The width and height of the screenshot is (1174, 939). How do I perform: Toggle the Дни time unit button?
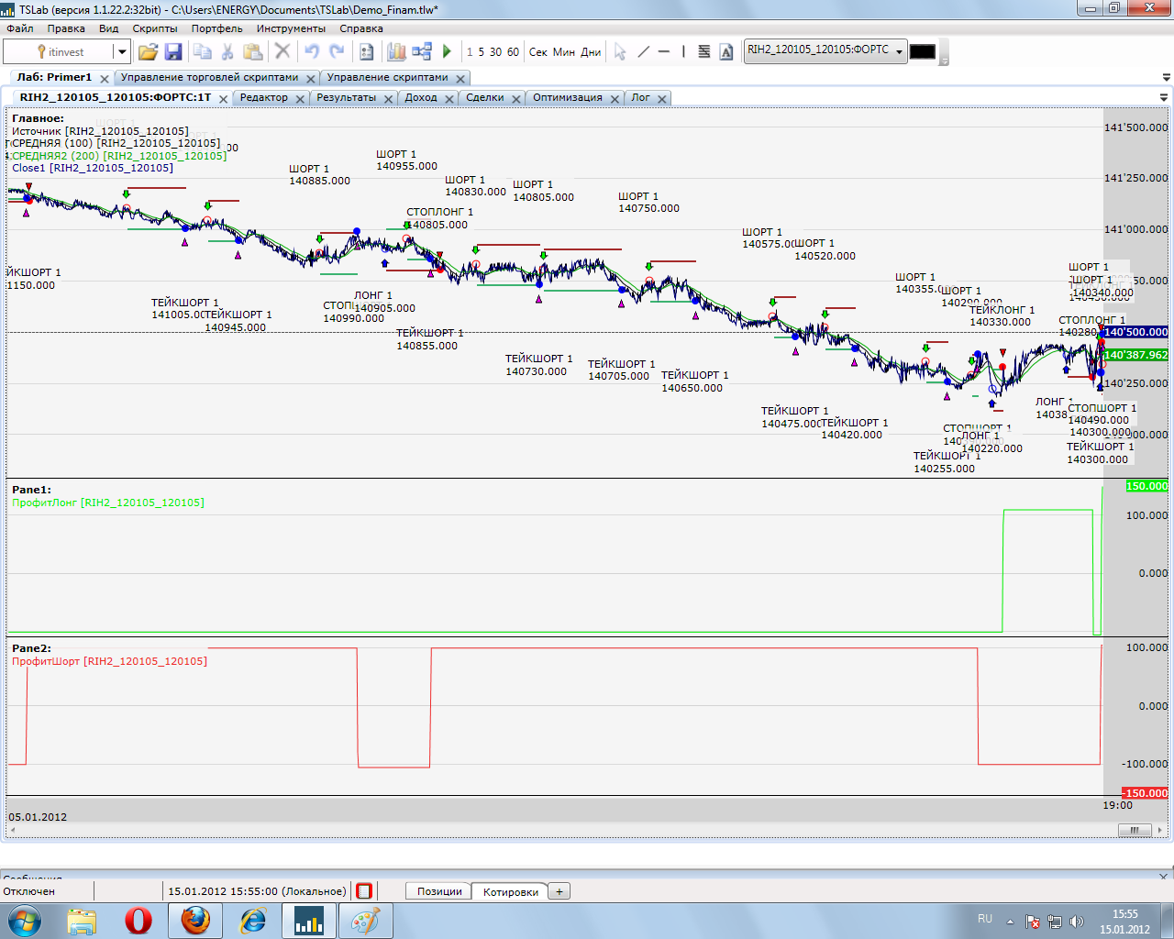(591, 51)
